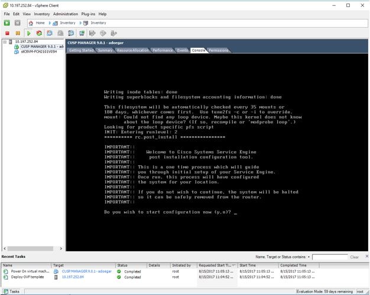This screenshot has height=295, width=370.
Task: Open the Plug-ins menu
Action: click(x=88, y=14)
